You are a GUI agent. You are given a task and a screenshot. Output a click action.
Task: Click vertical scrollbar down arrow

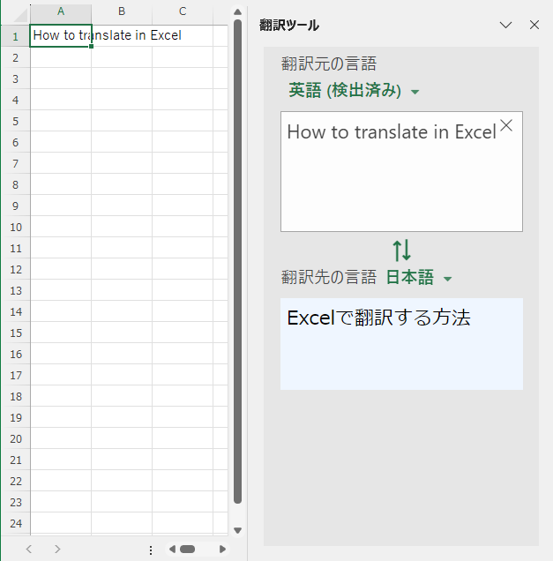pos(237,530)
